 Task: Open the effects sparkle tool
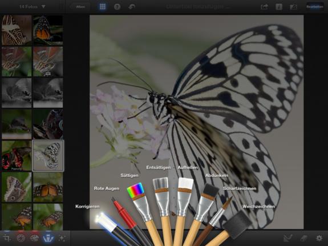62,238
